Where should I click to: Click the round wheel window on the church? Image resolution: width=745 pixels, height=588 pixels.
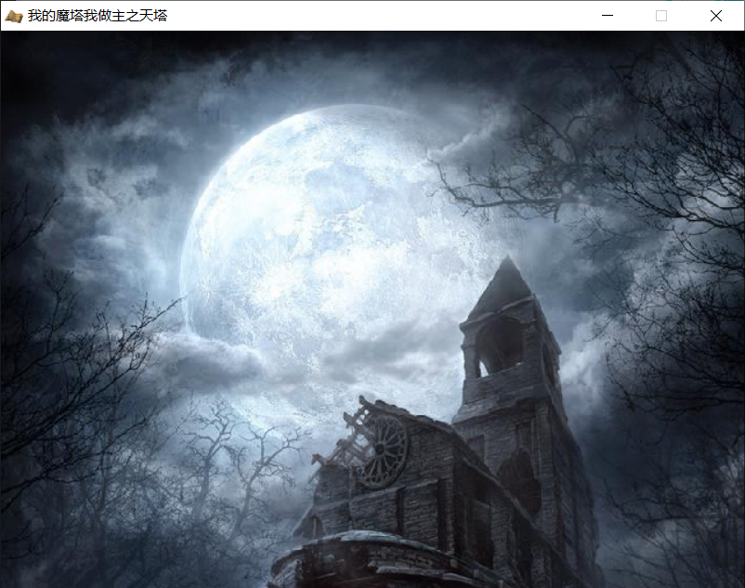382,451
